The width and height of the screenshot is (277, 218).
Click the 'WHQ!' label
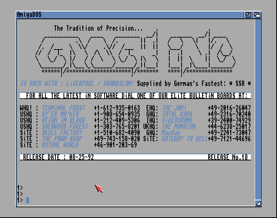(x=26, y=108)
